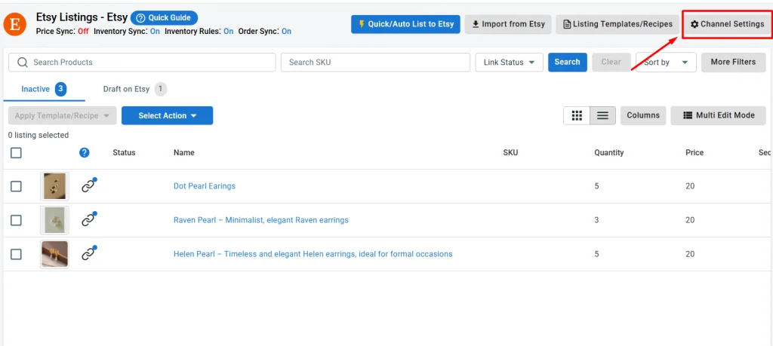Click the blue question mark help icon
The image size is (773, 346).
[x=85, y=152]
